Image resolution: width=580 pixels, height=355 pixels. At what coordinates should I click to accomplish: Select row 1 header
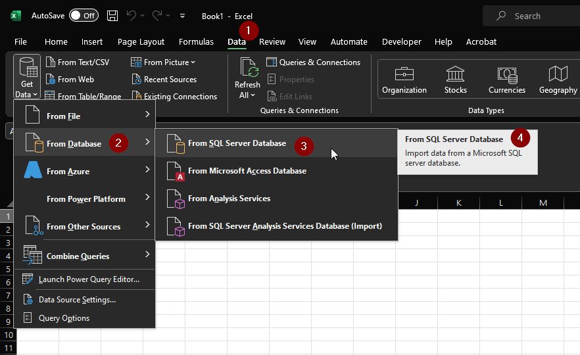(8, 216)
